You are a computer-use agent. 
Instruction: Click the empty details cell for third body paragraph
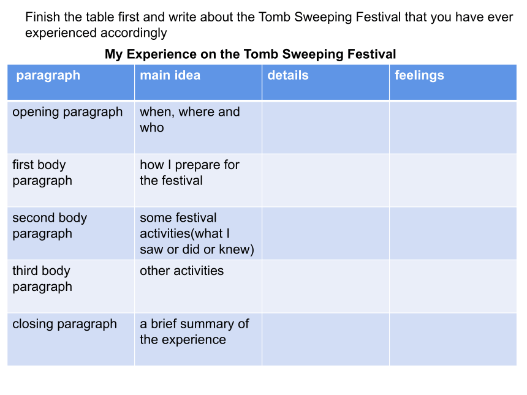[x=325, y=287]
